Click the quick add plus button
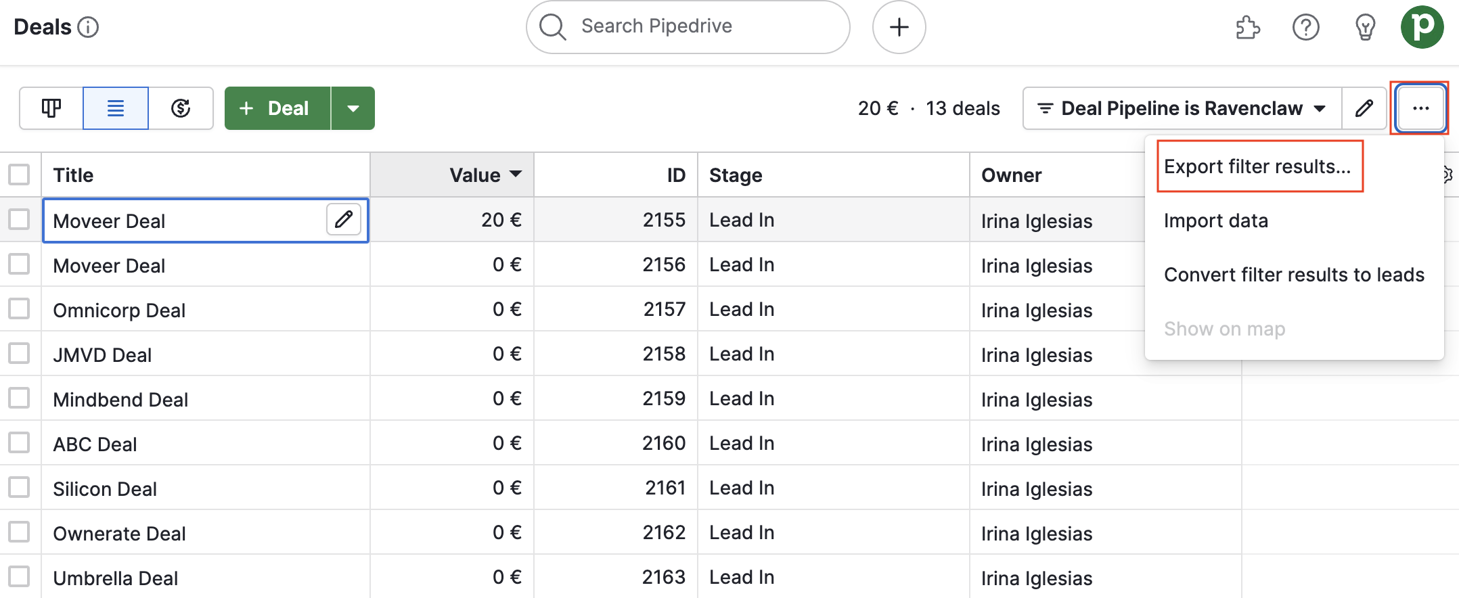1459x598 pixels. click(899, 27)
